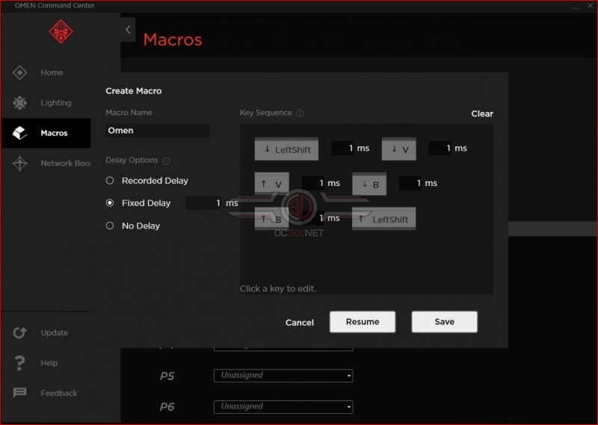Viewport: 598px width, 425px height.
Task: Edit the V key-up entry
Action: click(x=271, y=184)
